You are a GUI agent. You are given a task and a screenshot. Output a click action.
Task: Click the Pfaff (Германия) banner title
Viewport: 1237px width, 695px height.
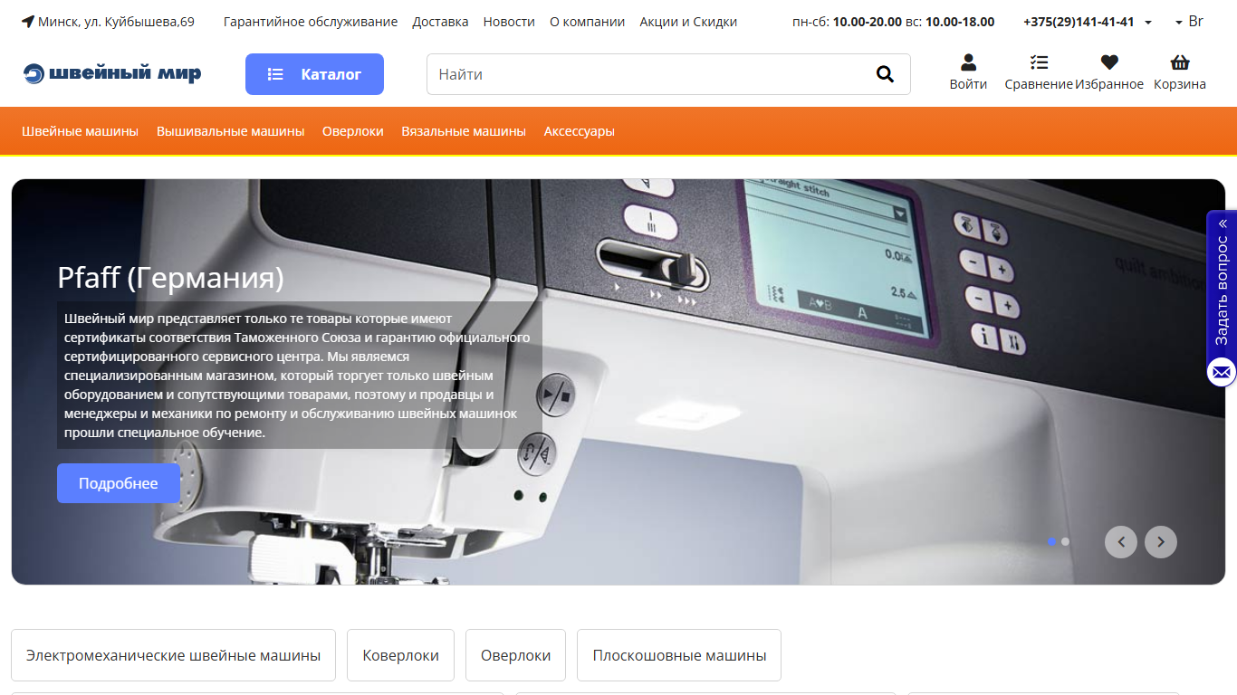(170, 277)
